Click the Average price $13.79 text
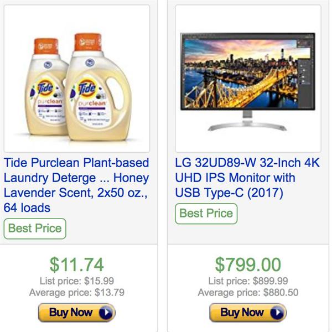Screen dimensions: 332x332 tap(76, 292)
